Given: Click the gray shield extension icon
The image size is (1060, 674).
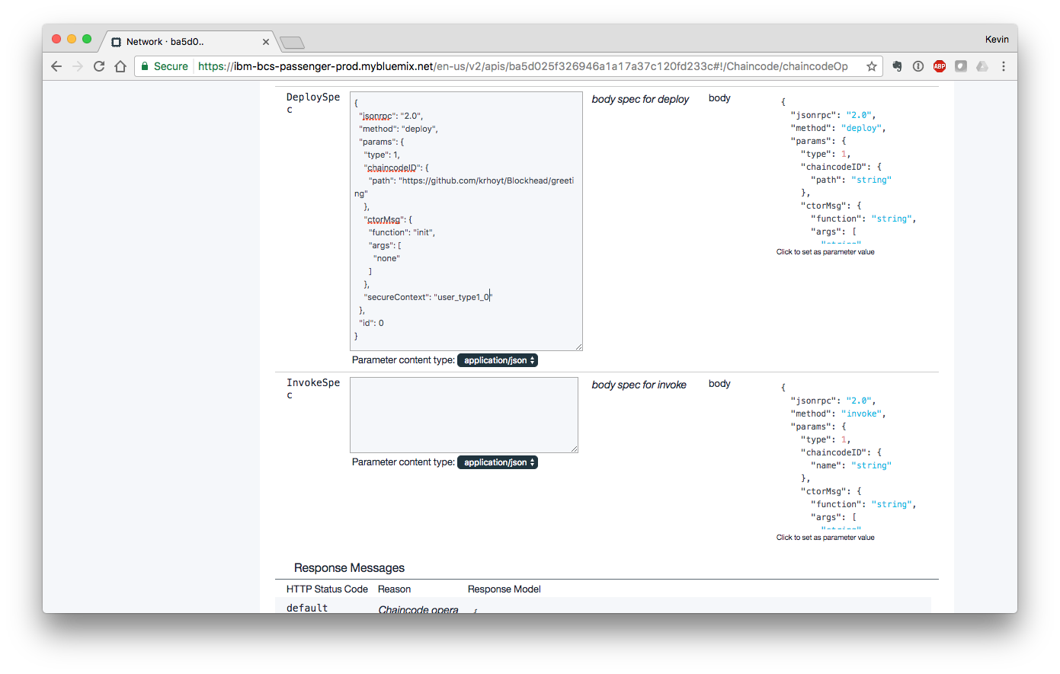Looking at the screenshot, I should tap(961, 66).
